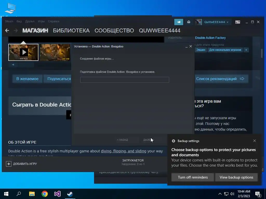
Task: Click the Для нескольких игроков tag
Action: 225,50
